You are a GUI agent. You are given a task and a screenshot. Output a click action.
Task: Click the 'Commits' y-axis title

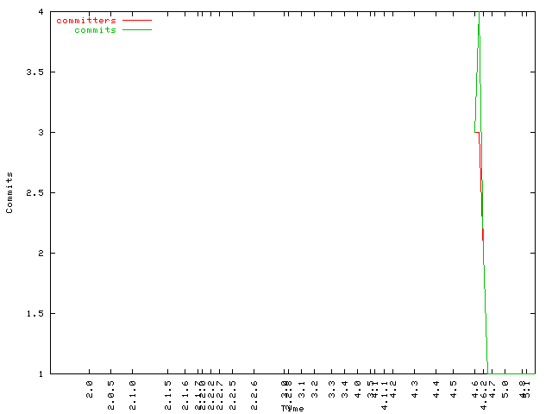click(9, 192)
